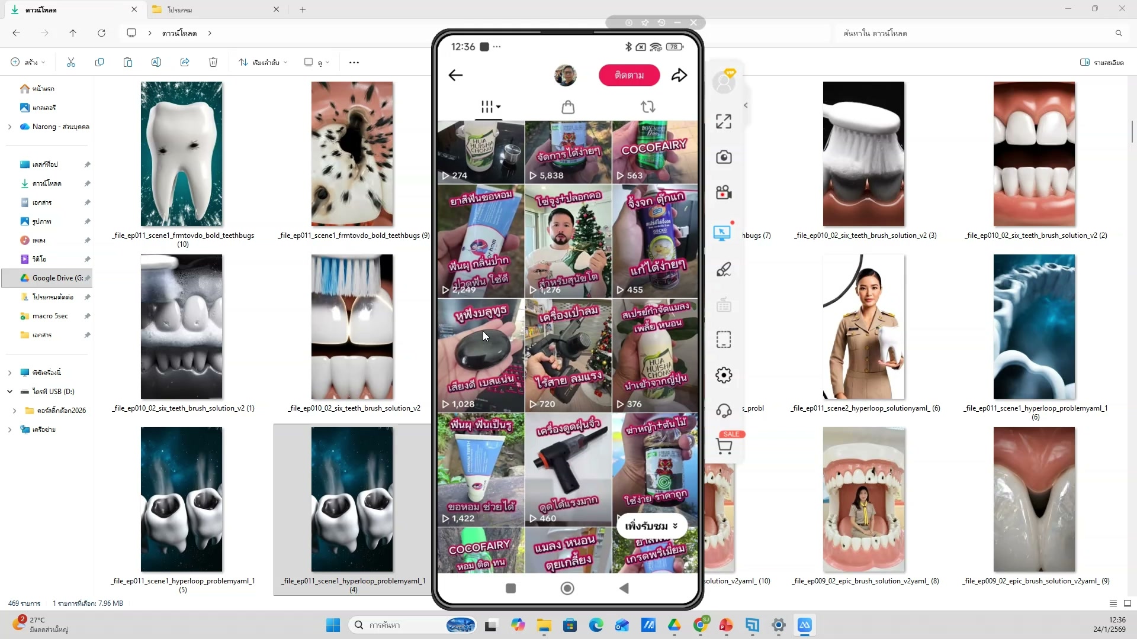Delete the selected file using the trash icon
Screen dimensions: 1137x639
213,62
